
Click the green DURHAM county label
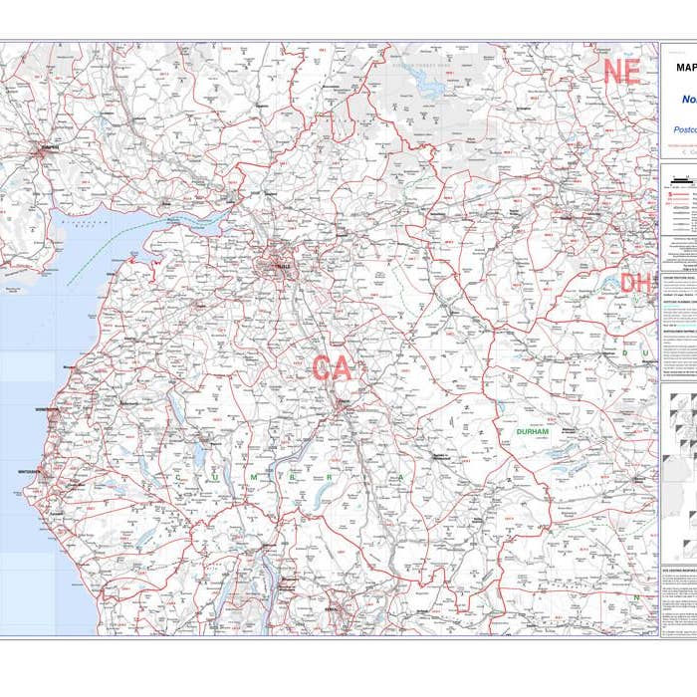point(533,431)
